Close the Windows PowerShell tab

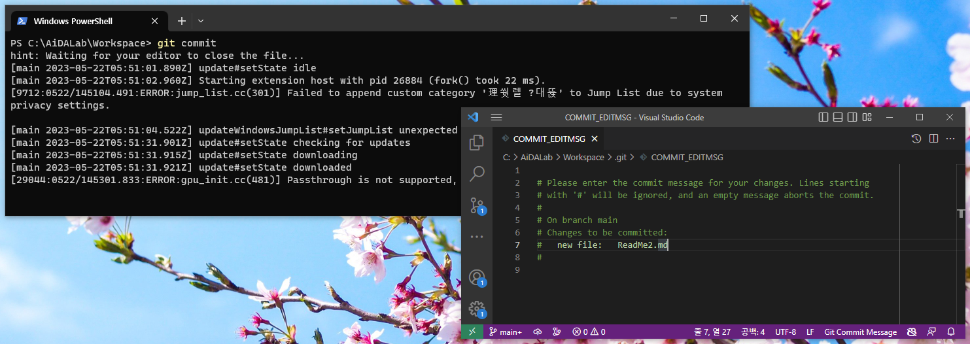click(x=154, y=21)
